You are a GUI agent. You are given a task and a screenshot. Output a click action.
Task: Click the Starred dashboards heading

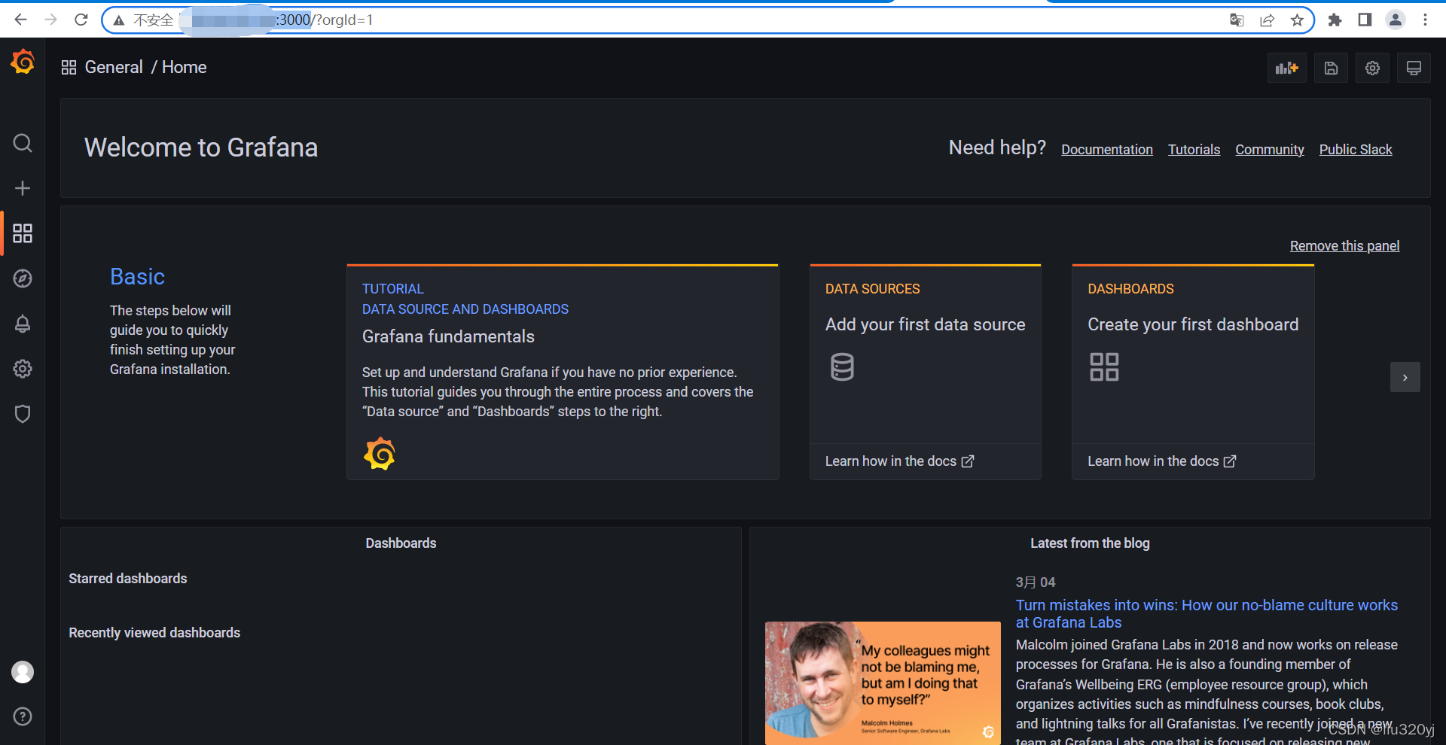[128, 579]
